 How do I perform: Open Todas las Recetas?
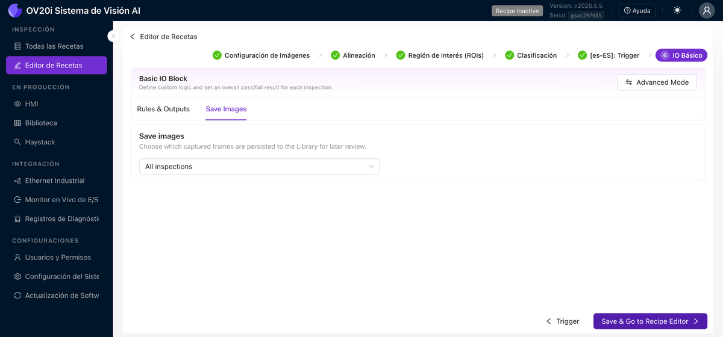click(x=57, y=46)
